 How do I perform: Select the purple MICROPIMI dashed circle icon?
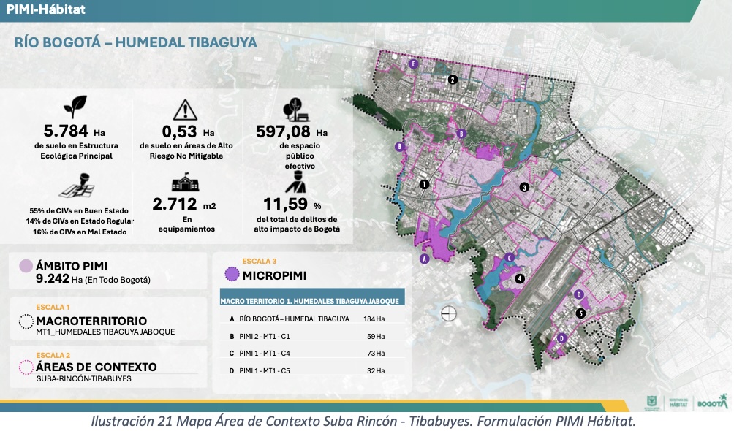[232, 275]
